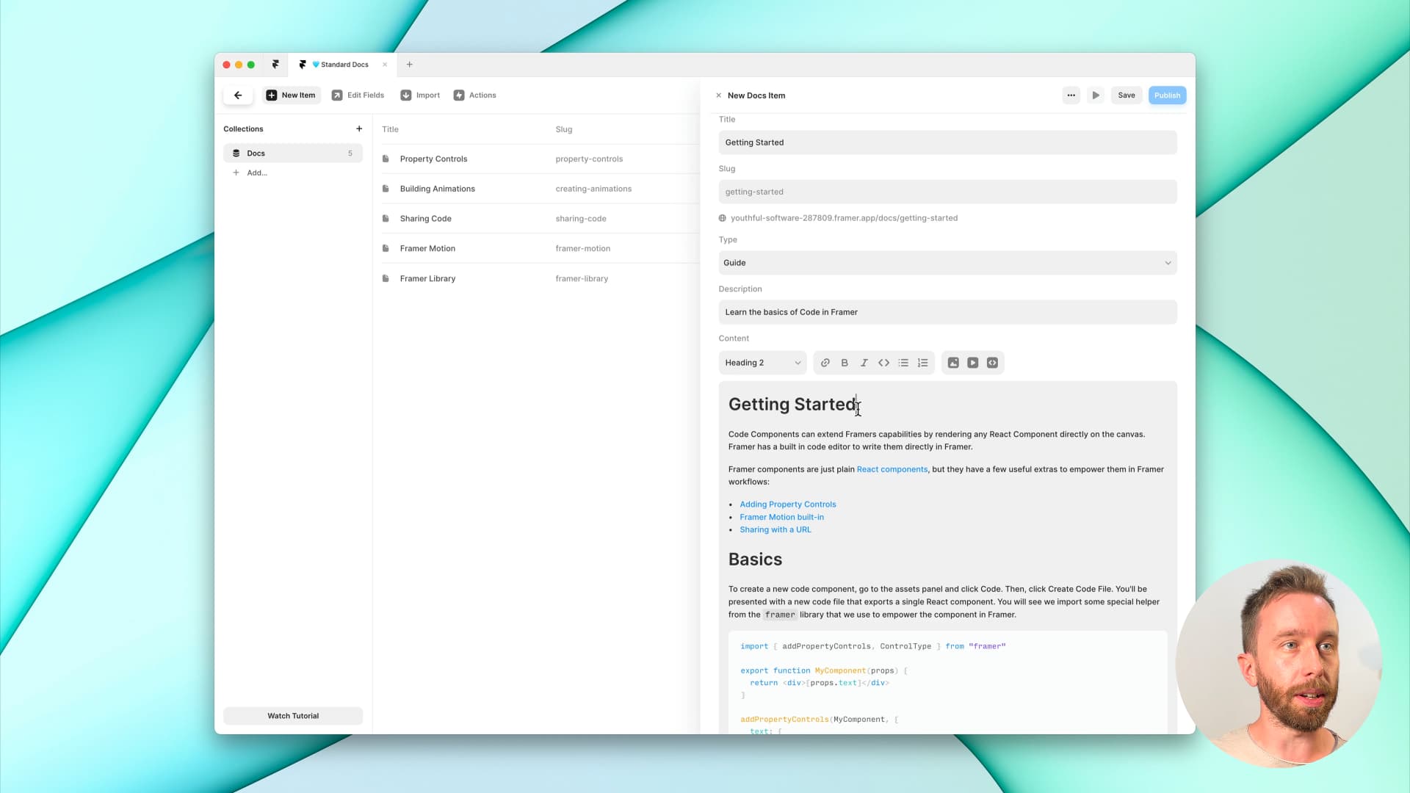Viewport: 1410px width, 793px height.
Task: Insert a code block embed
Action: pos(992,363)
